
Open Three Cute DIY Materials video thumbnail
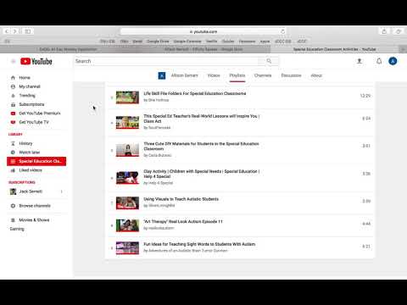[x=127, y=150]
